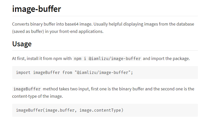Click the "image-buffer" main page heading

(37, 9)
